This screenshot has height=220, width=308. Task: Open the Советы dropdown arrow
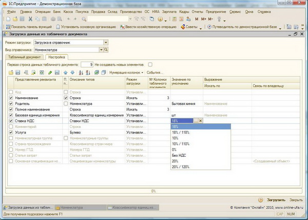pyautogui.click(x=201, y=28)
